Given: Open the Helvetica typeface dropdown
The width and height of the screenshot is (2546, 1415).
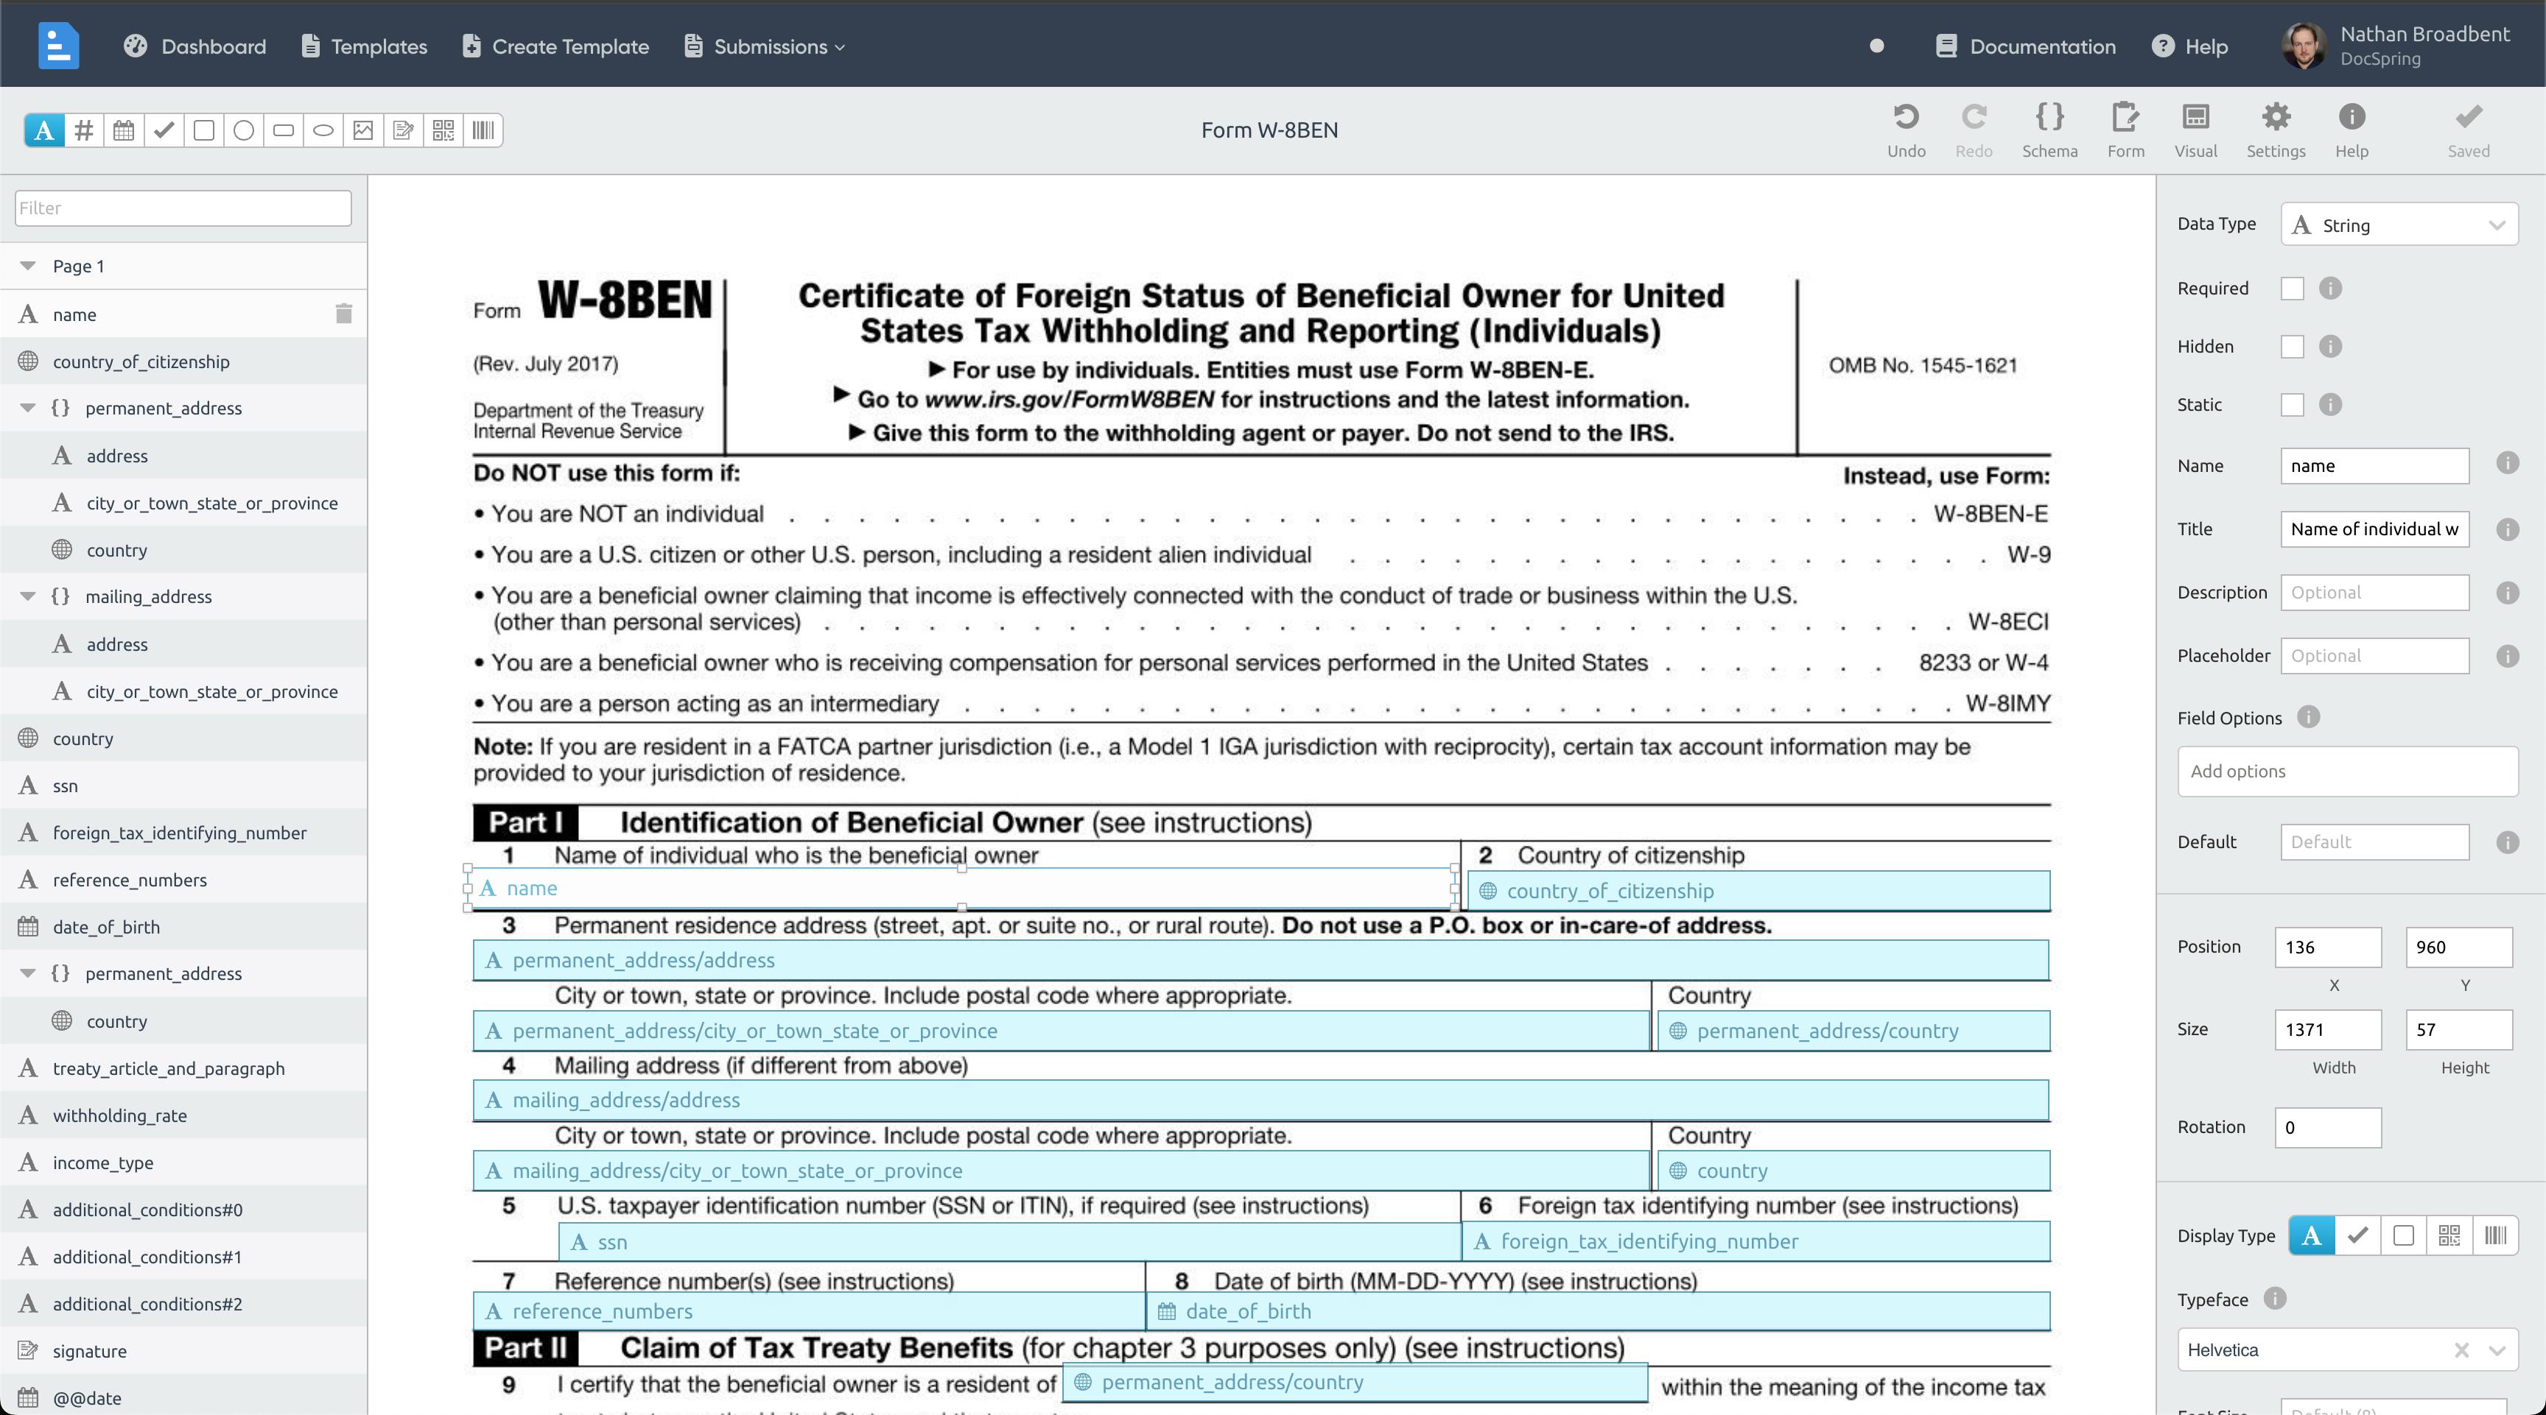Looking at the screenshot, I should (x=2347, y=1349).
